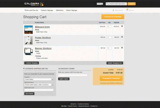Click Apply Coupon button

(64, 79)
